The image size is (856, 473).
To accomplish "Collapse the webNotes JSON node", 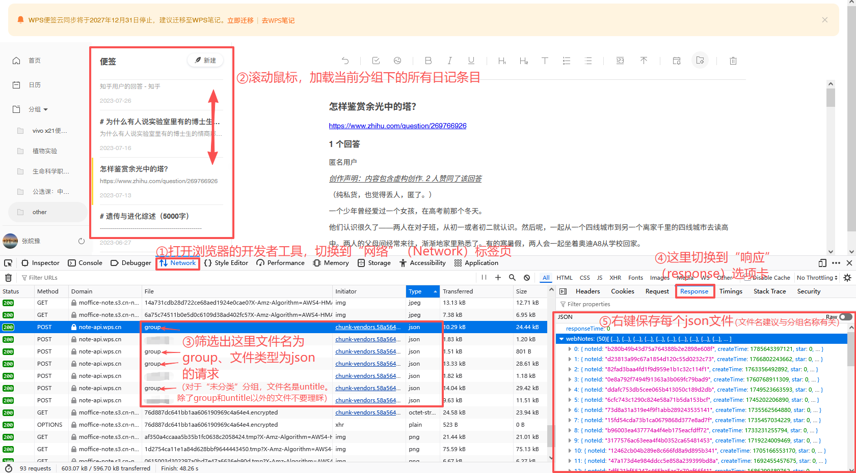I will pos(561,339).
